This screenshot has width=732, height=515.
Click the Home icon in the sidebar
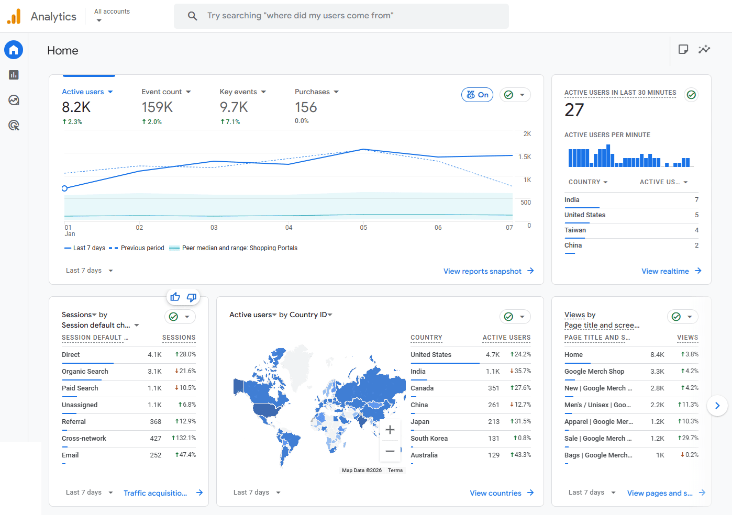click(x=14, y=50)
